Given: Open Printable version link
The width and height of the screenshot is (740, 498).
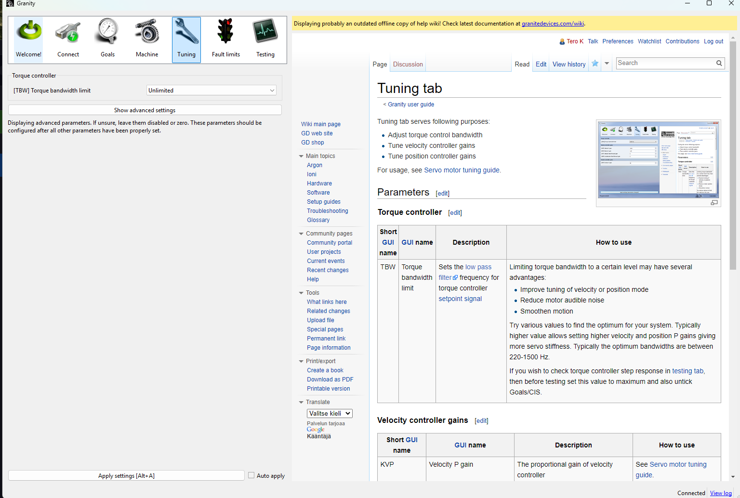Looking at the screenshot, I should click(329, 389).
